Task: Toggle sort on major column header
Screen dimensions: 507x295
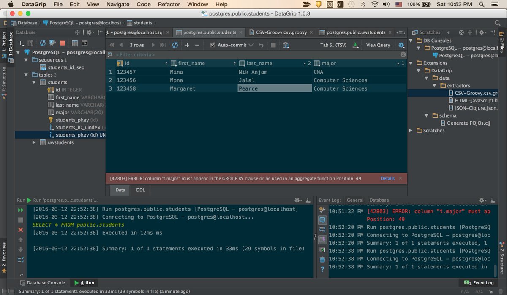Action: point(360,63)
